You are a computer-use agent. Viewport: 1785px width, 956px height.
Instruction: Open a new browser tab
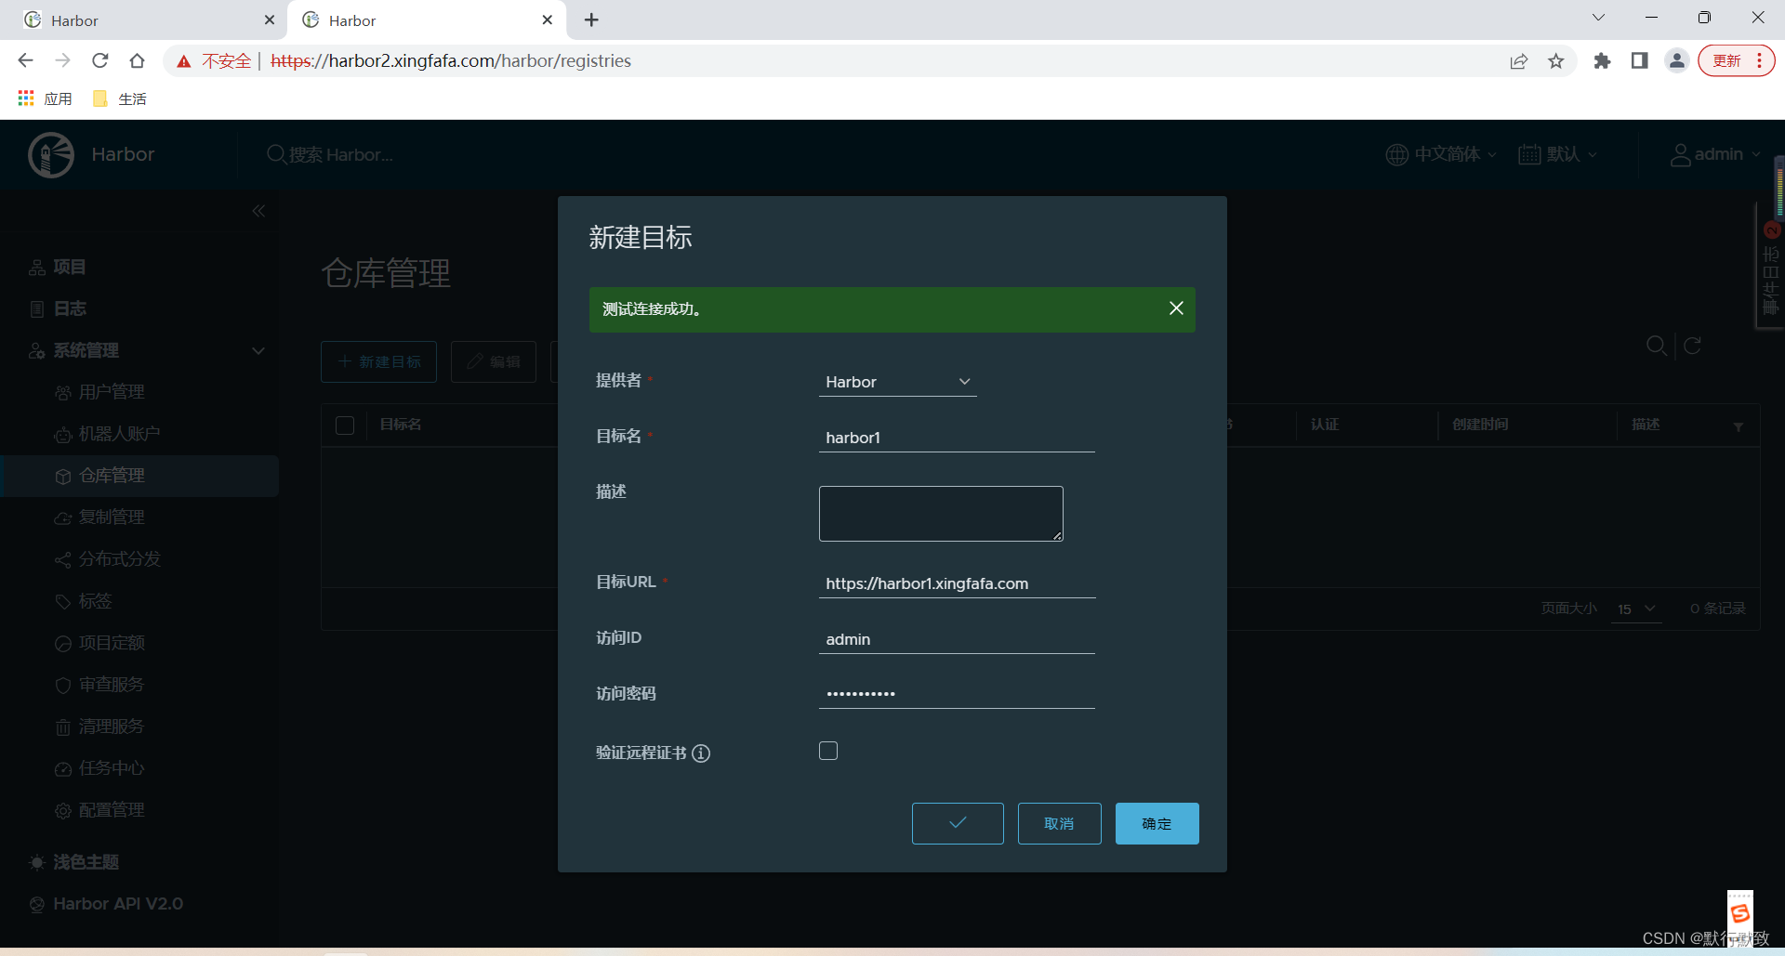[x=592, y=20]
